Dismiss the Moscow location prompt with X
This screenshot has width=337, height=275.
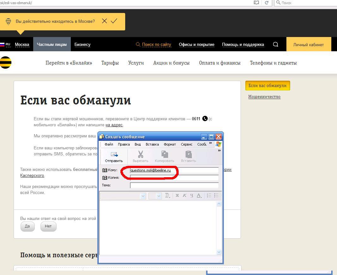point(104,21)
